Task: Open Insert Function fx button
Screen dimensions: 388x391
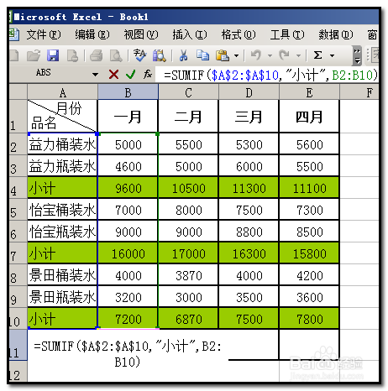Action: (148, 75)
